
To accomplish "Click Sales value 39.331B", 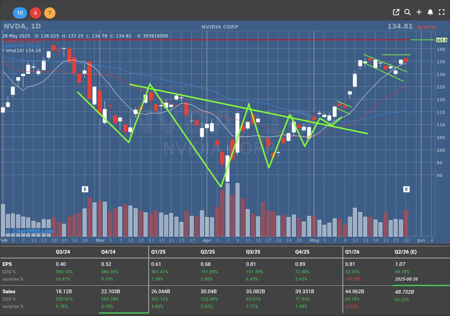I will click(304, 291).
